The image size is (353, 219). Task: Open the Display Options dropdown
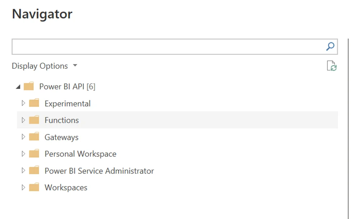(44, 66)
